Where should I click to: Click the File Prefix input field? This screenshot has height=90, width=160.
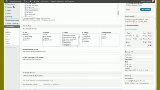[138, 57]
